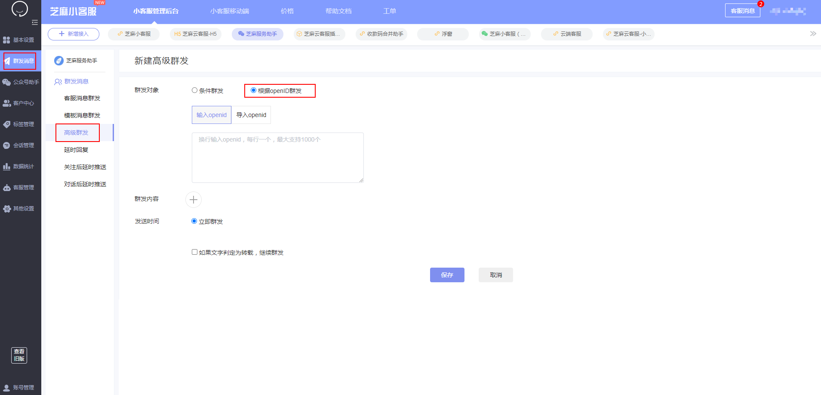Open 延时回复 submenu item
Image resolution: width=821 pixels, height=395 pixels.
[x=76, y=150]
